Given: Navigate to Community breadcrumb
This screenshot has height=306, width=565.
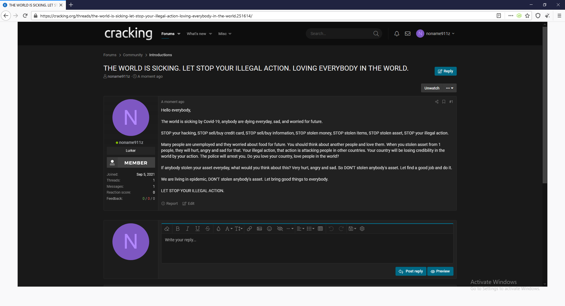Looking at the screenshot, I should point(133,55).
